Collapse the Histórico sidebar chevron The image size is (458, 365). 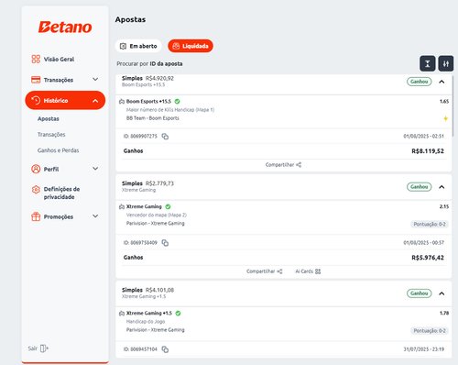95,101
